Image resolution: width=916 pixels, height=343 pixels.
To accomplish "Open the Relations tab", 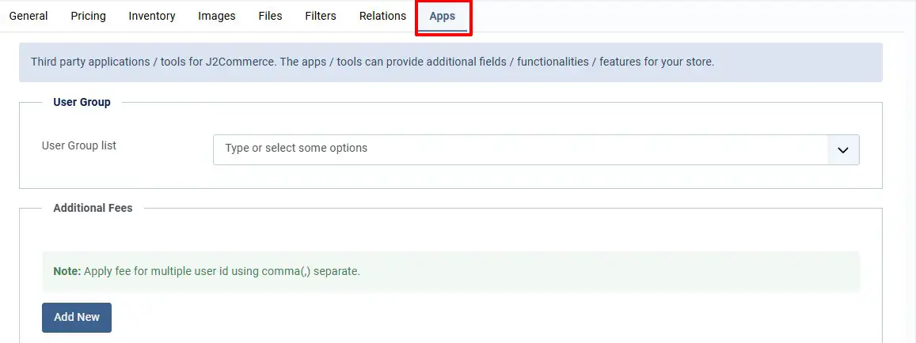I will pos(382,17).
